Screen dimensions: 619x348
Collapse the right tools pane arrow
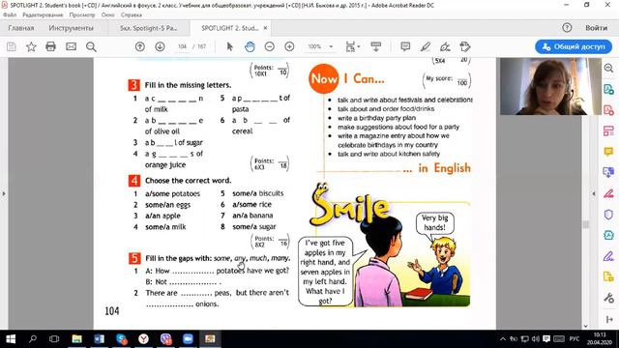(594, 193)
